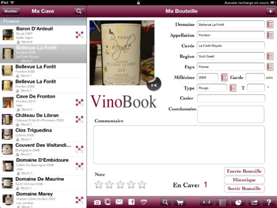This screenshot has height=208, width=277.
Task: Open help question mark icon
Action: click(x=269, y=202)
